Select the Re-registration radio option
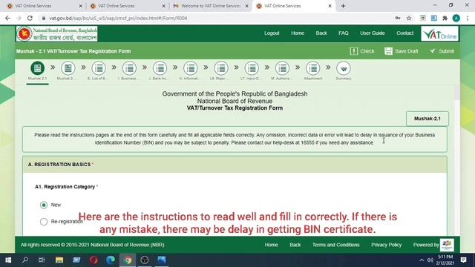This screenshot has height=267, width=475. (44, 222)
